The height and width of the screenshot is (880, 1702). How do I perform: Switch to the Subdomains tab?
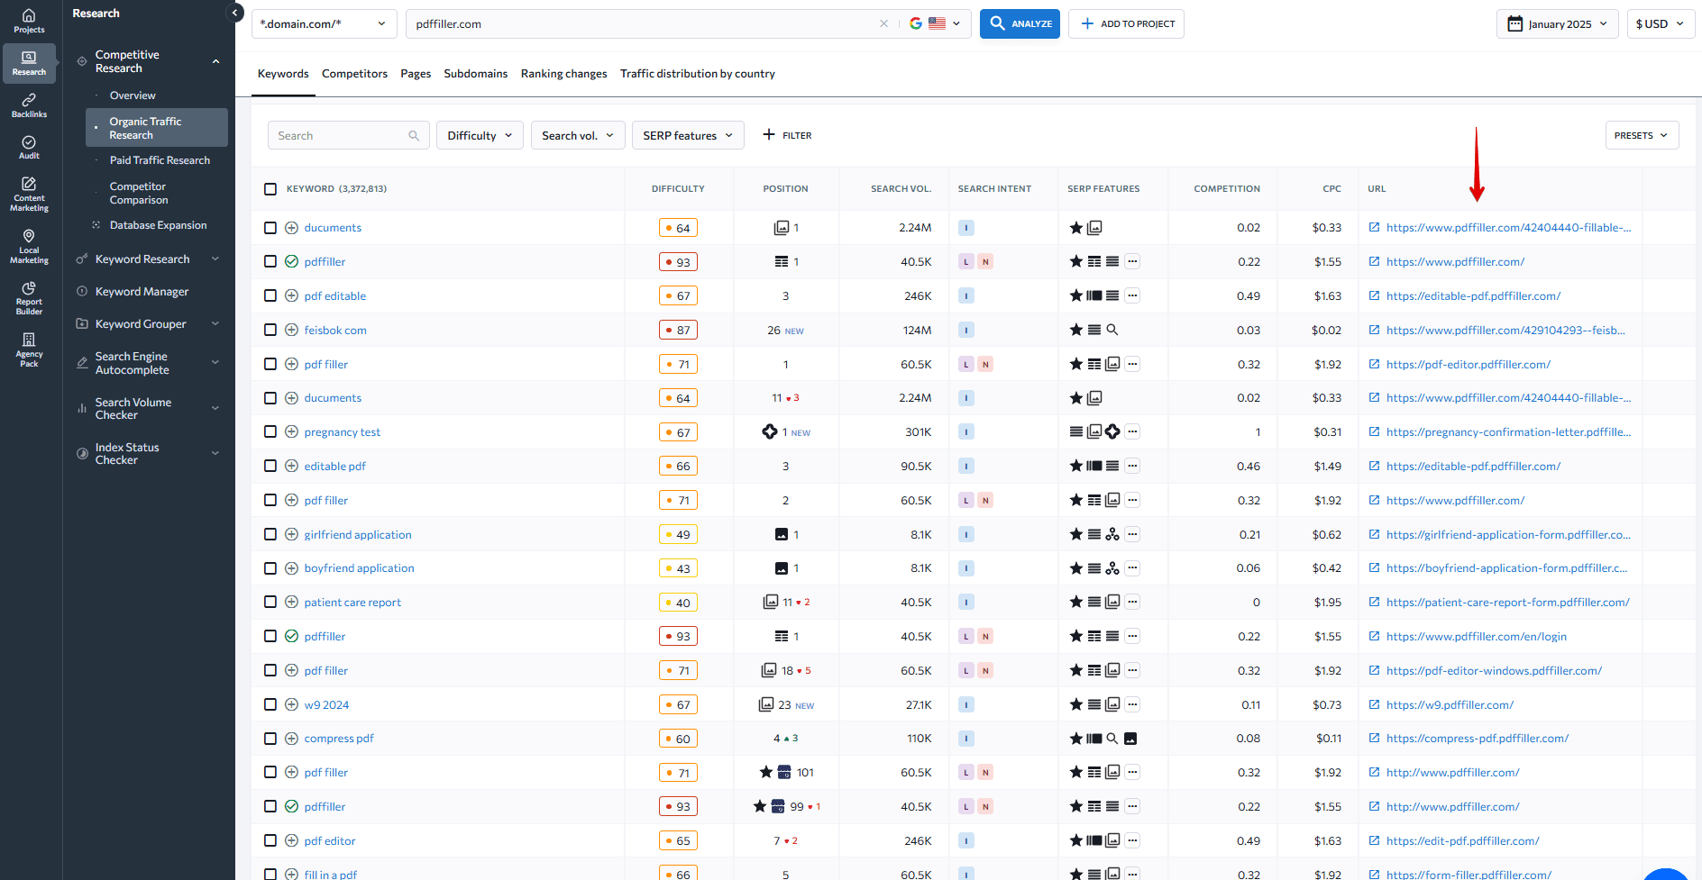[475, 74]
